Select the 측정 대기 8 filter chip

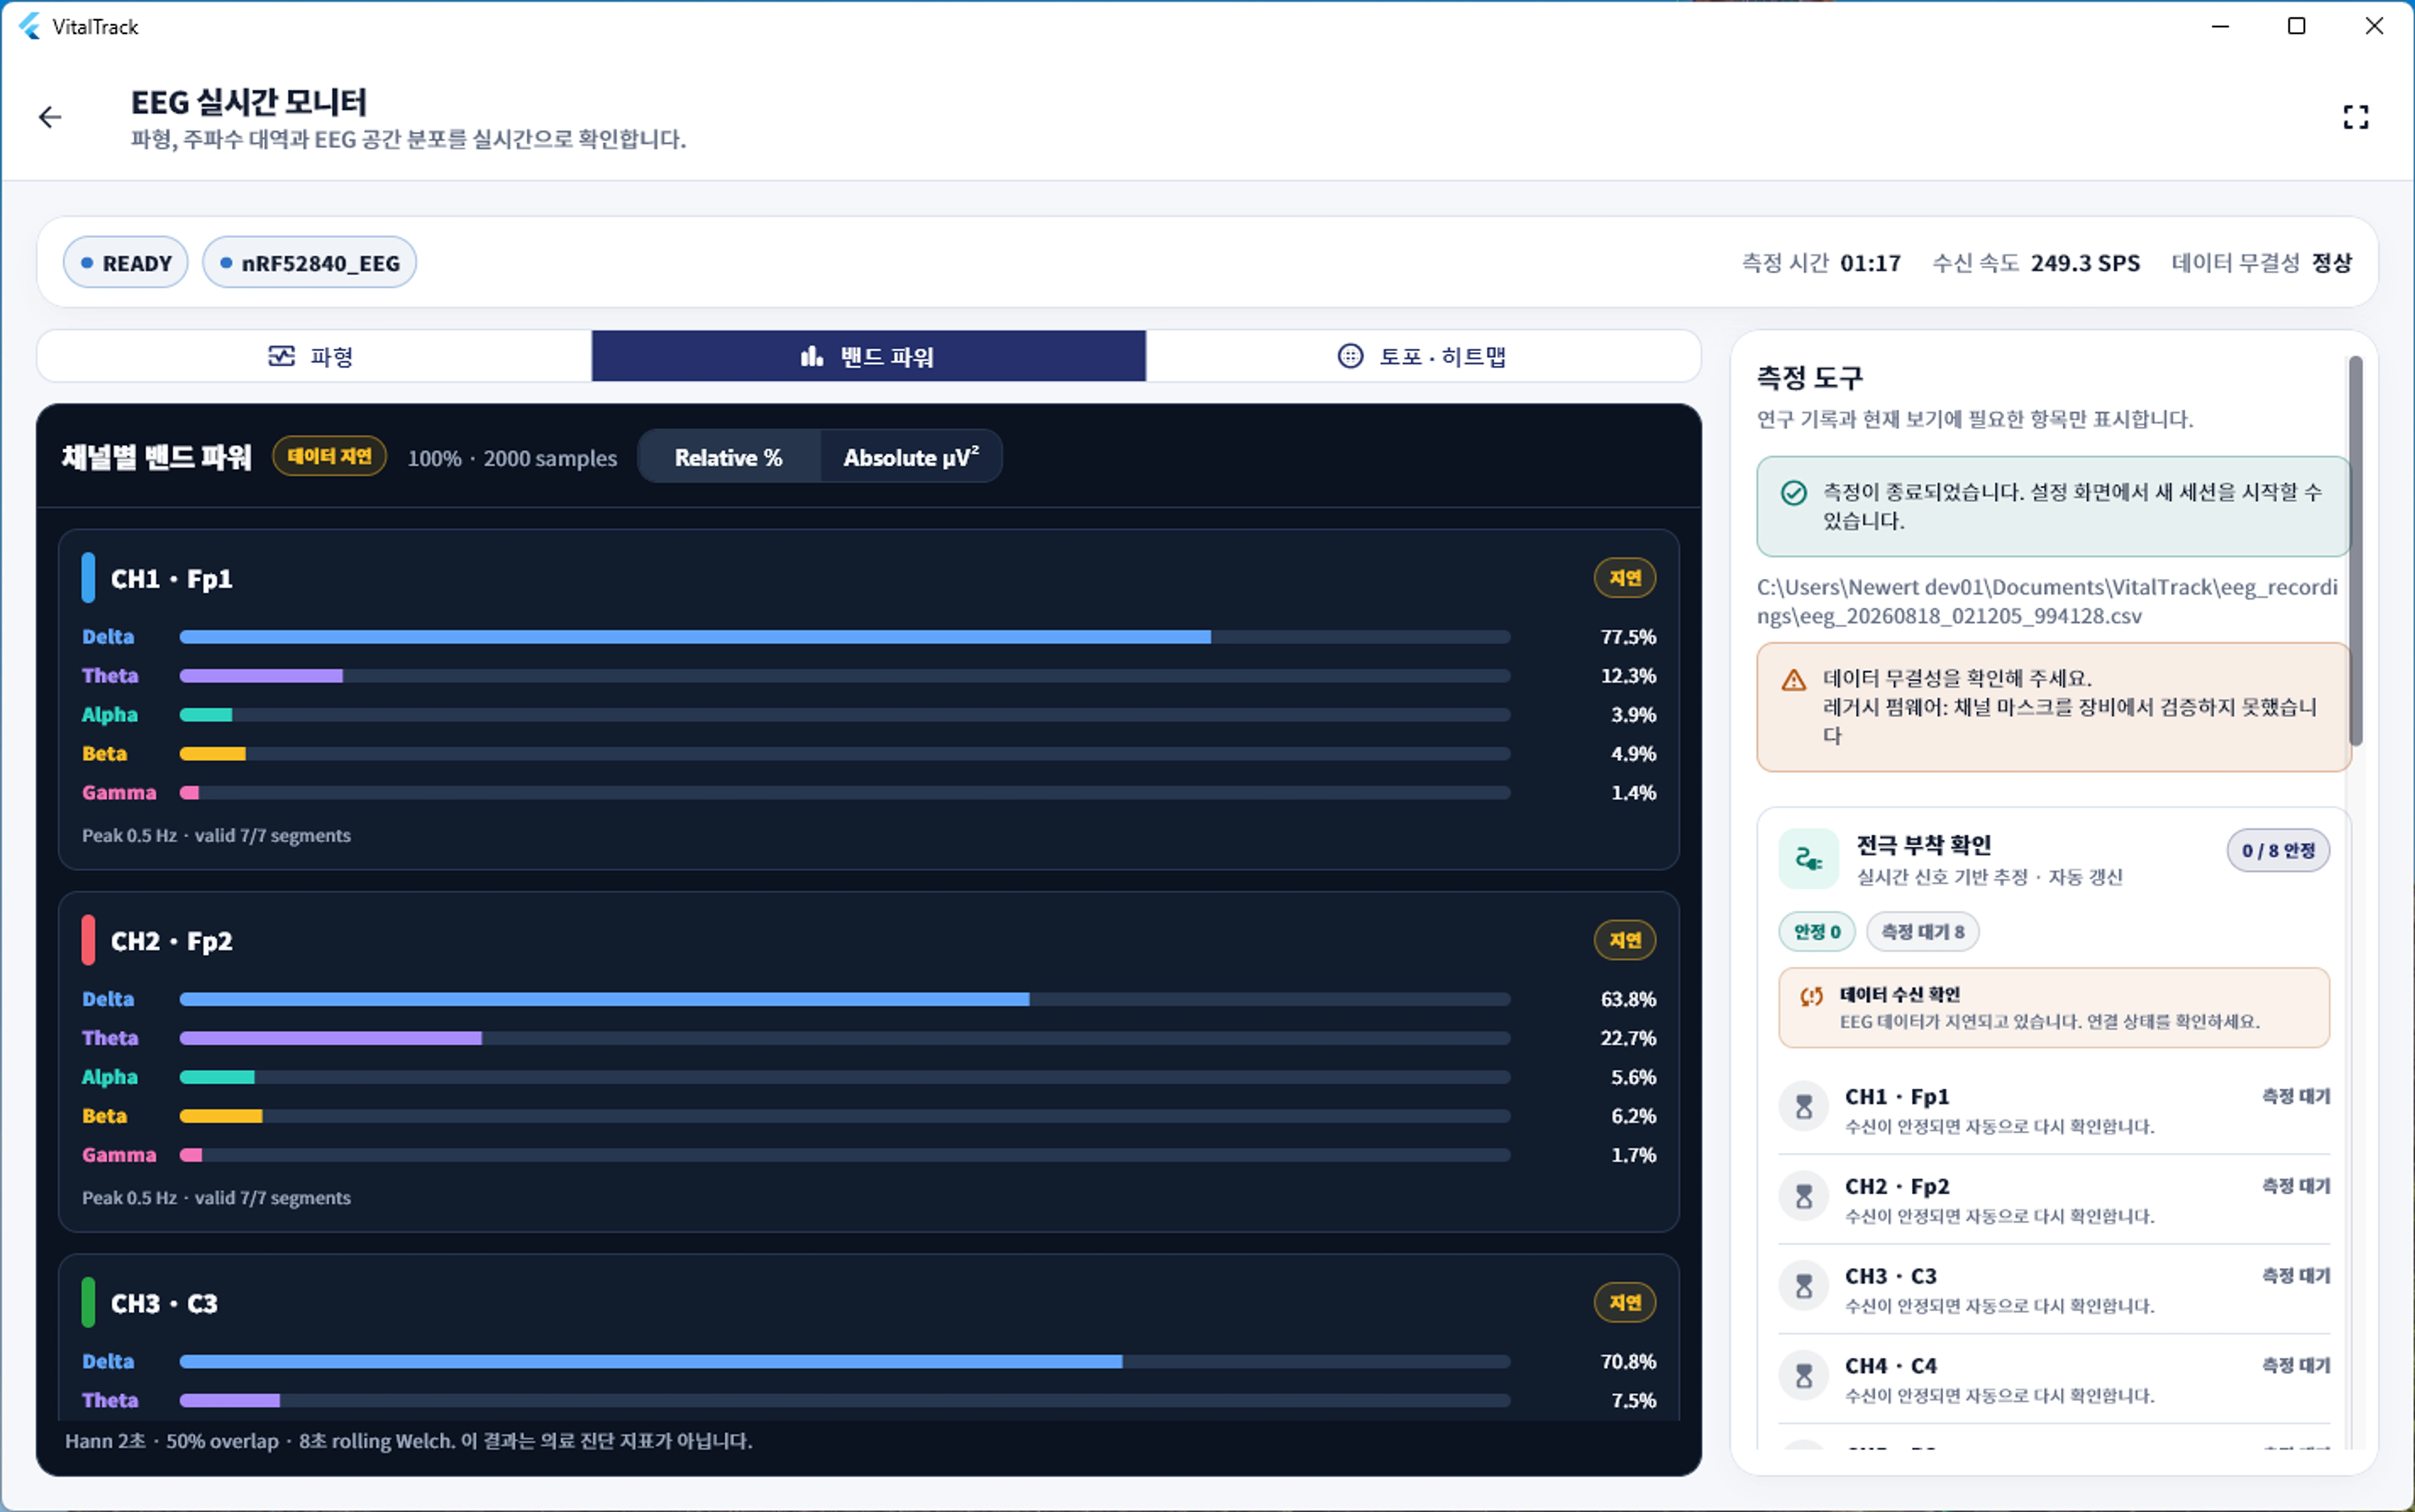(x=1923, y=932)
